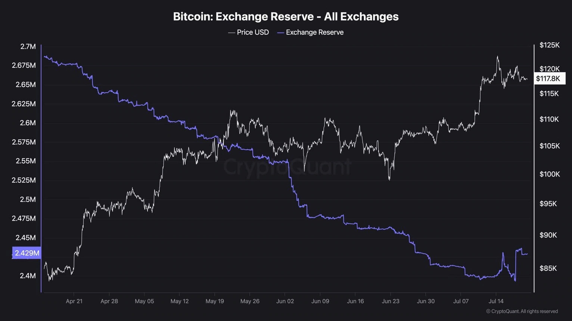Click the CryptoQuant copyright notice
This screenshot has width=572, height=321.
pyautogui.click(x=522, y=311)
